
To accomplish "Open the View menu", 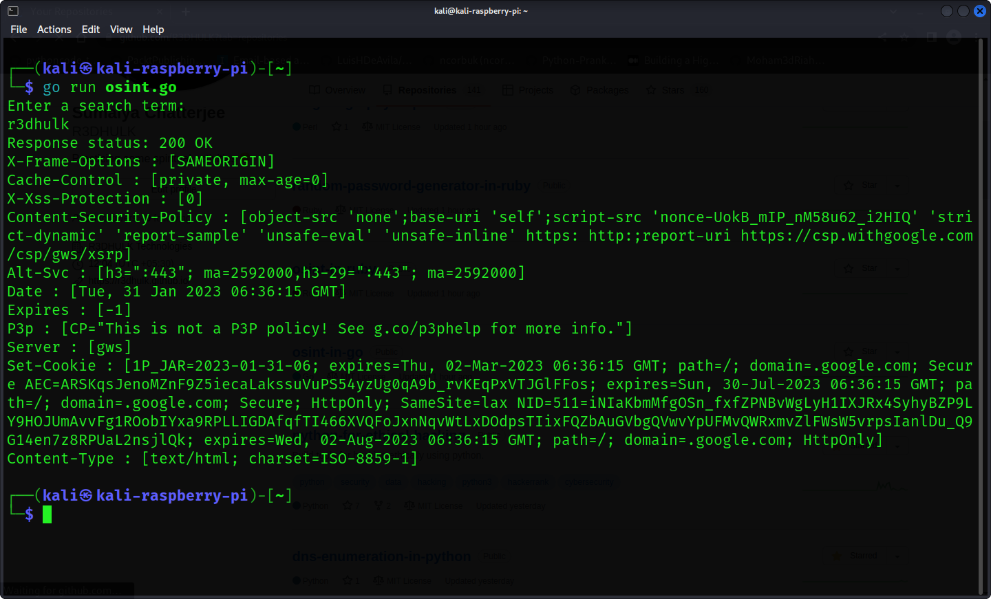I will [121, 30].
